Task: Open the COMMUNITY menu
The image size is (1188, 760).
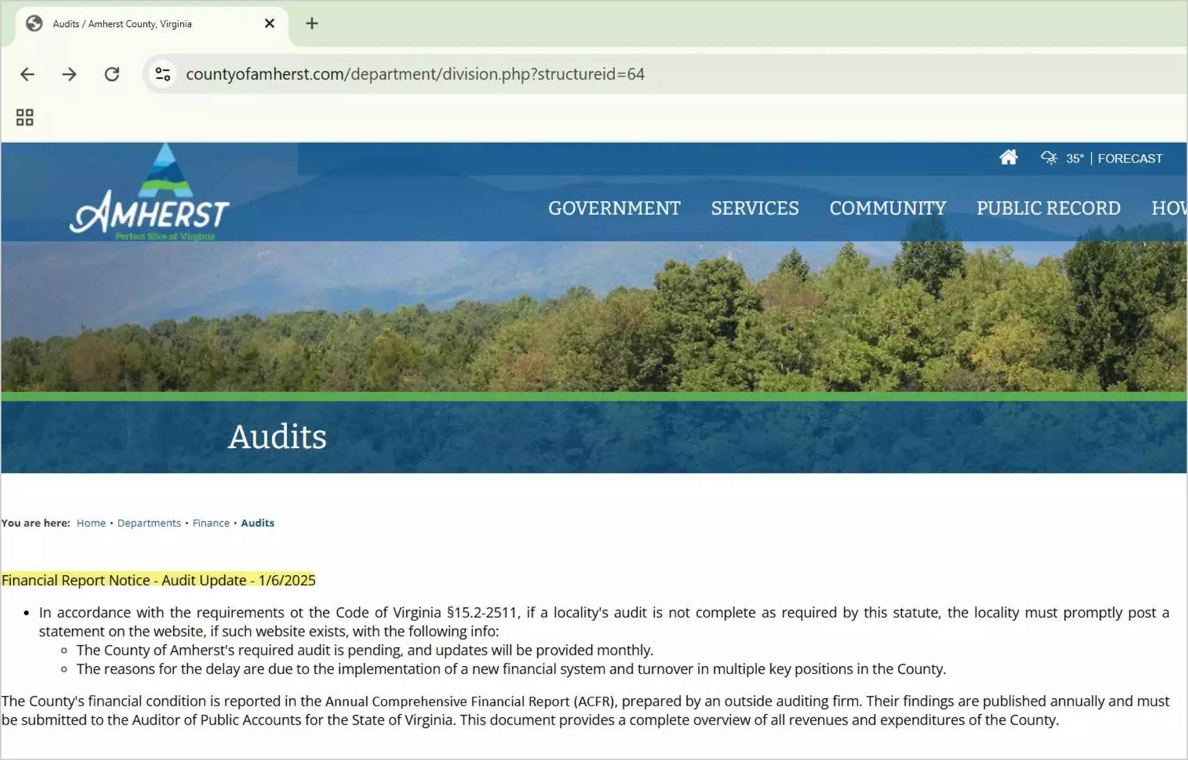Action: [x=887, y=208]
